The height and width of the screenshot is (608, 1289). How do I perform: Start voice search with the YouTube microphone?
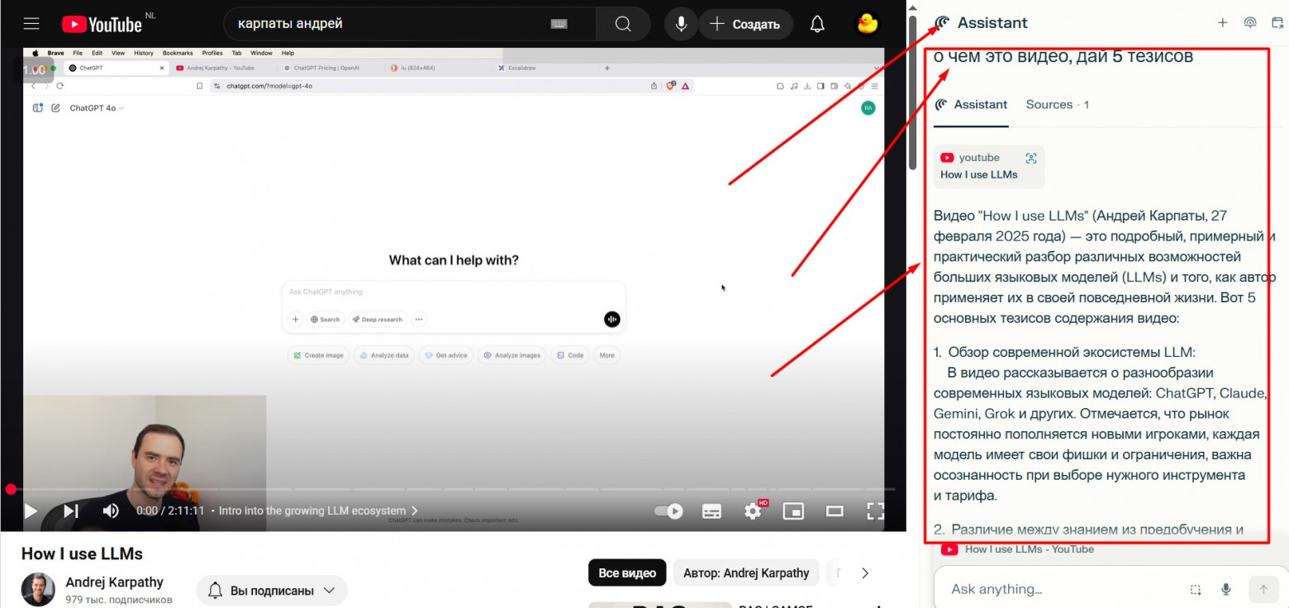[682, 24]
